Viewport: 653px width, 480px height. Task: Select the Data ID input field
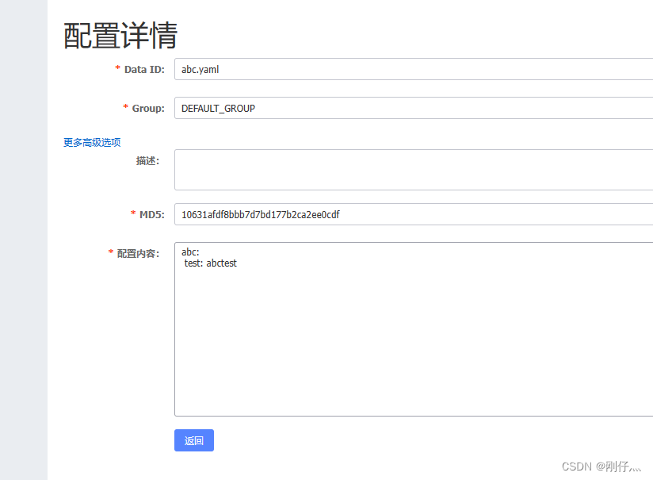point(357,69)
